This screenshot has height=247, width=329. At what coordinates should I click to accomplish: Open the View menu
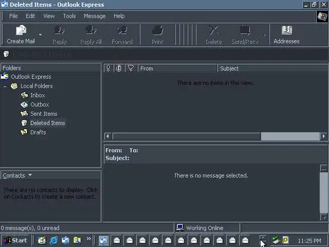tap(49, 16)
